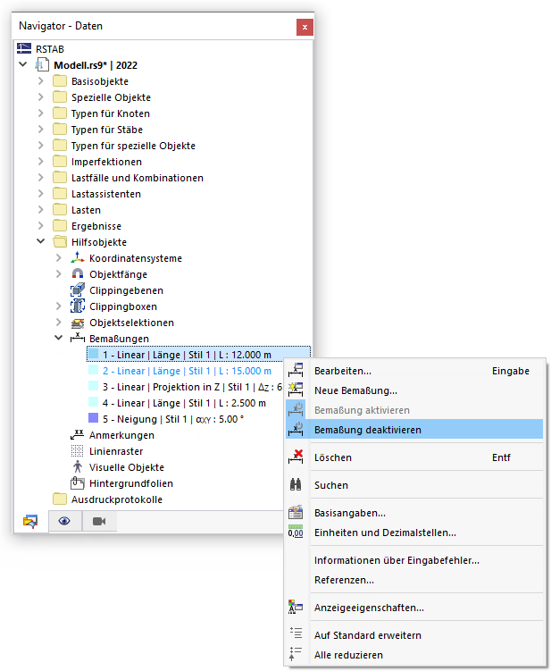Expand Lastfälle und Kombinationen folder
551x671 pixels.
point(41,178)
